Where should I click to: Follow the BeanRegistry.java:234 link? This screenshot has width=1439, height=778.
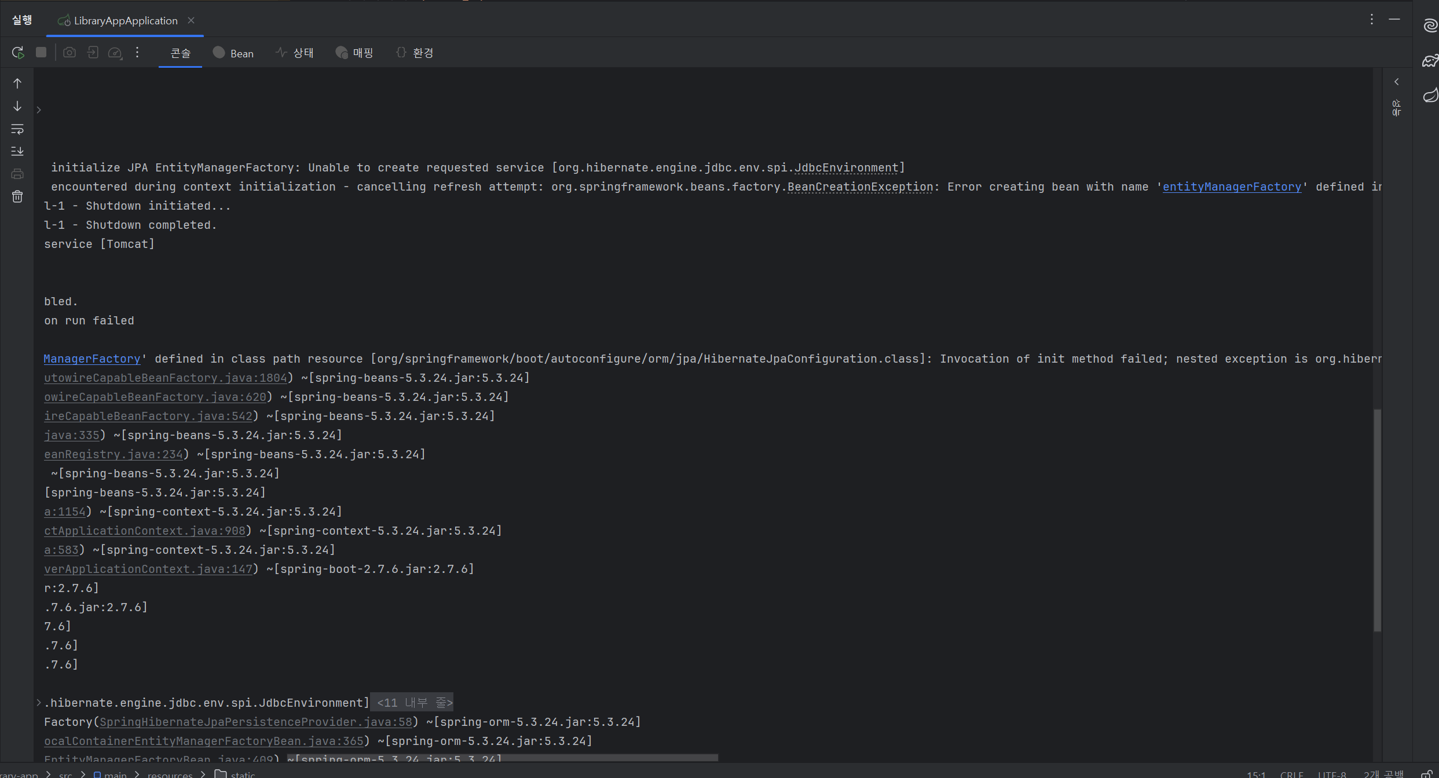(113, 455)
